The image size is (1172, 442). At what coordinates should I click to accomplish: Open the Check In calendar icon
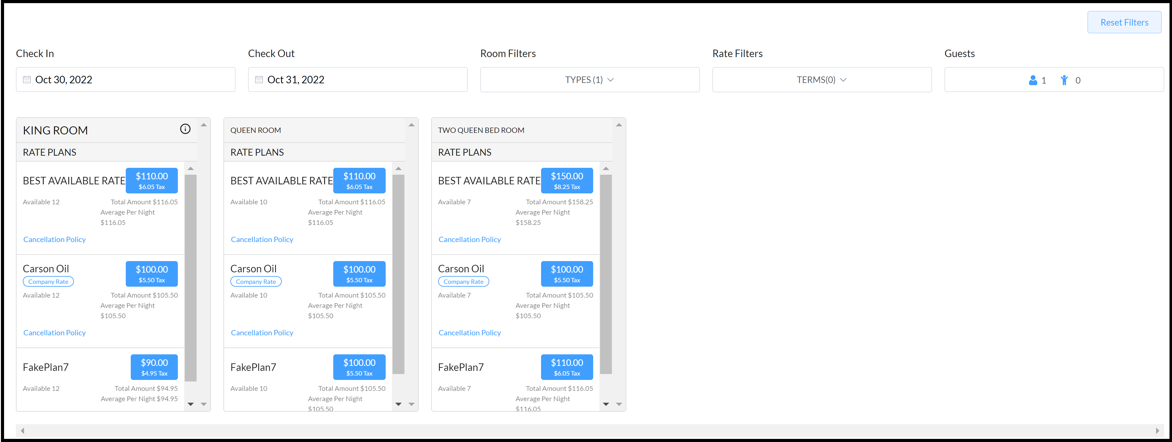(x=27, y=79)
